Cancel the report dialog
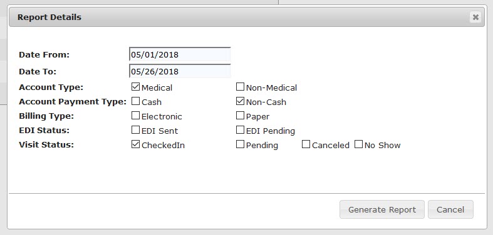 tap(450, 209)
